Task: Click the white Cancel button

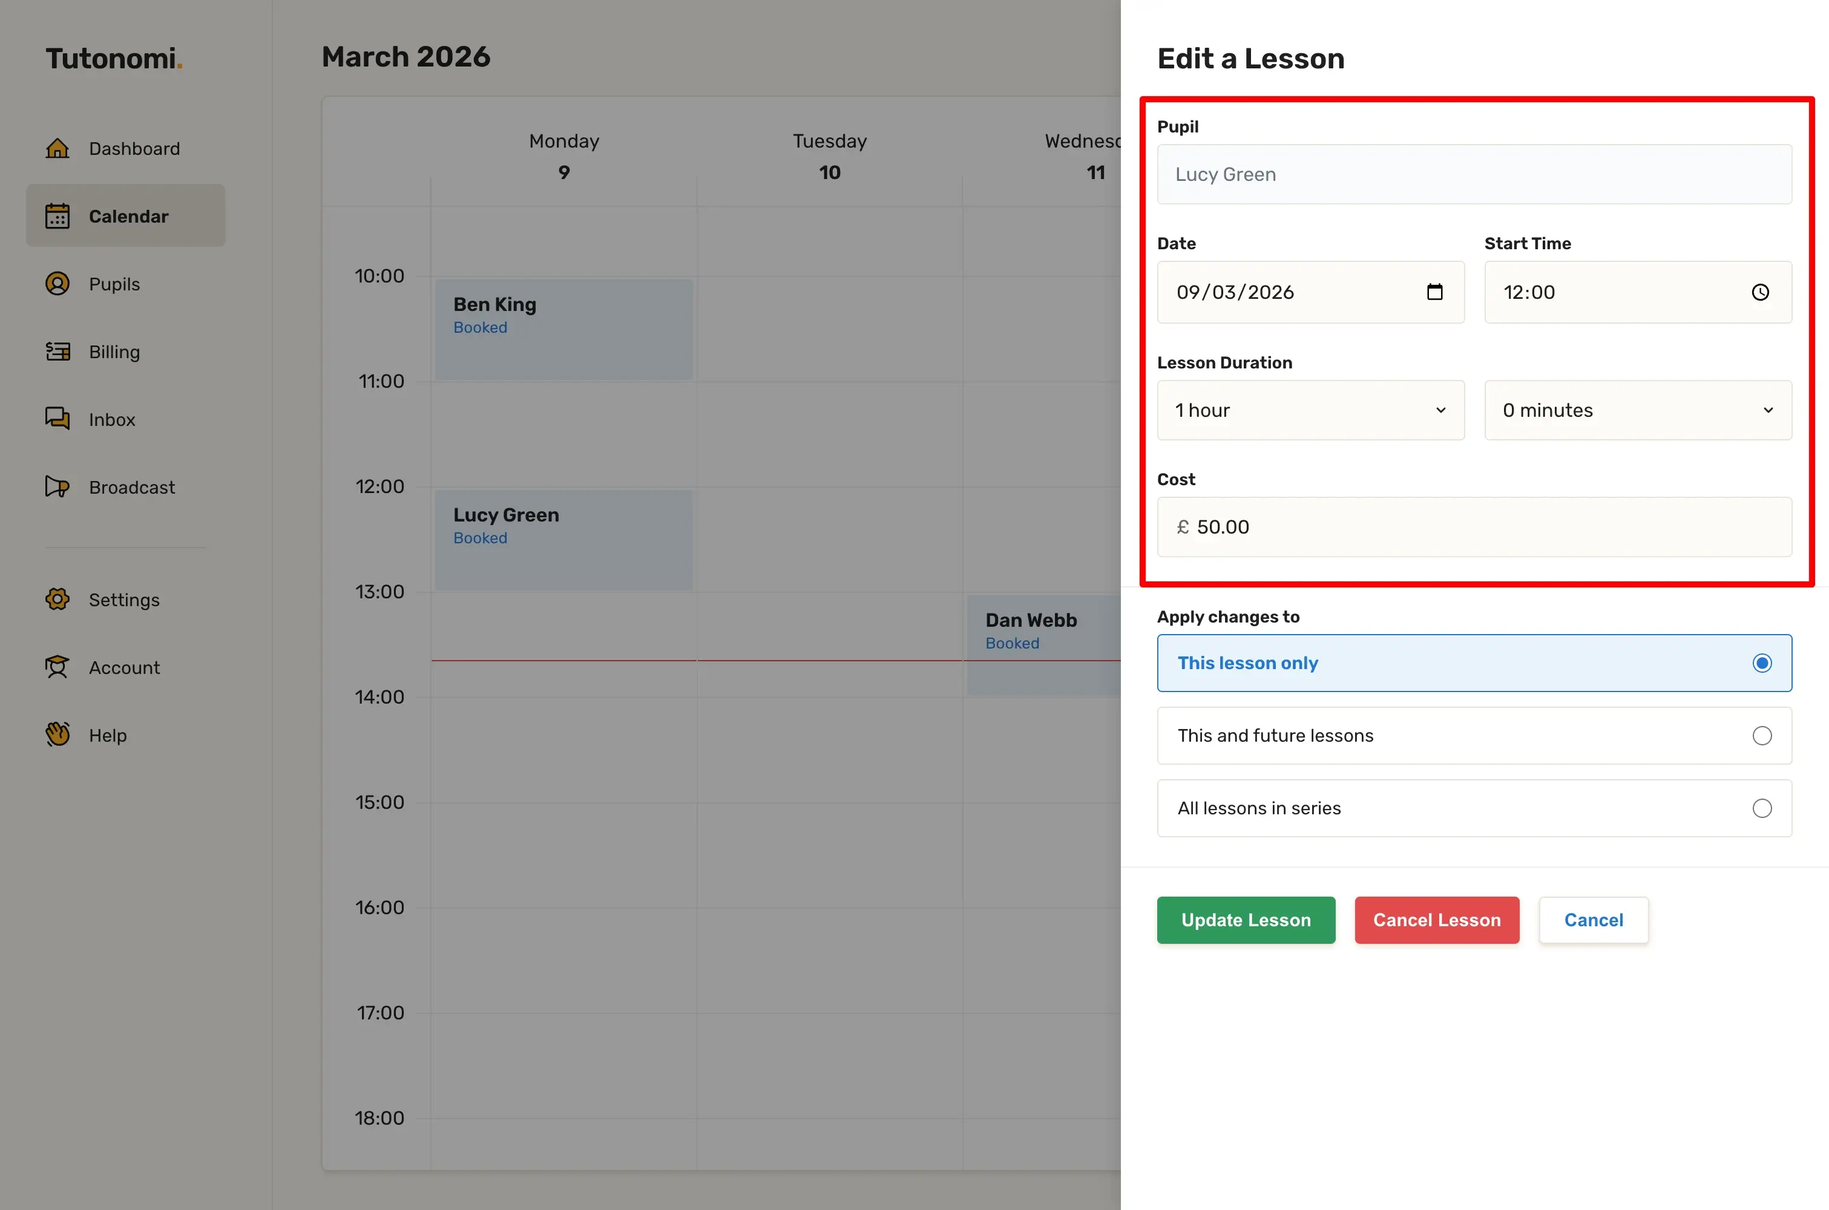Action: [1593, 920]
